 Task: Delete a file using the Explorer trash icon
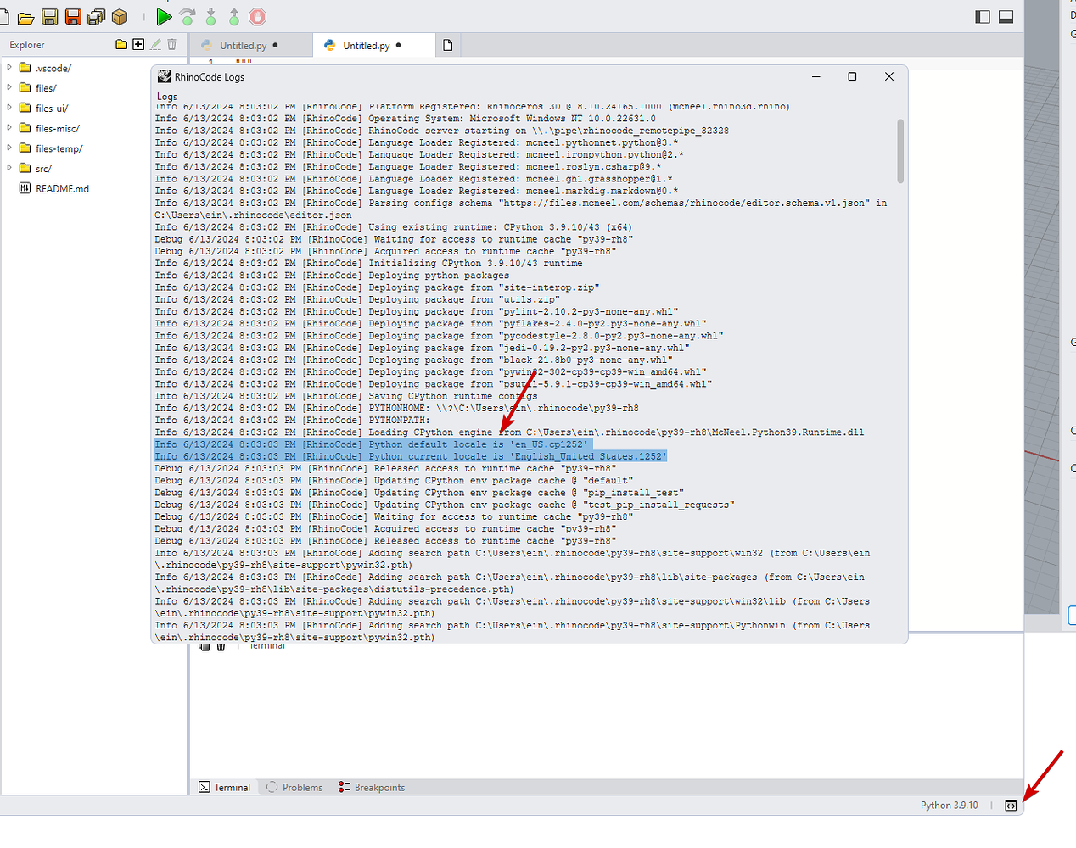(171, 44)
